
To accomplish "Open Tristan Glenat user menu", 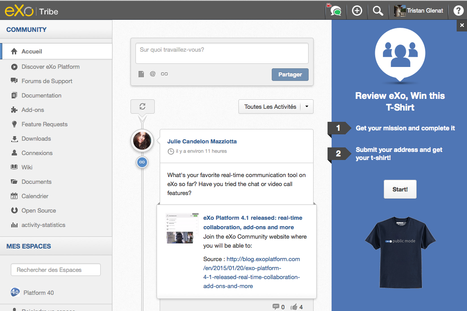I will pyautogui.click(x=418, y=11).
